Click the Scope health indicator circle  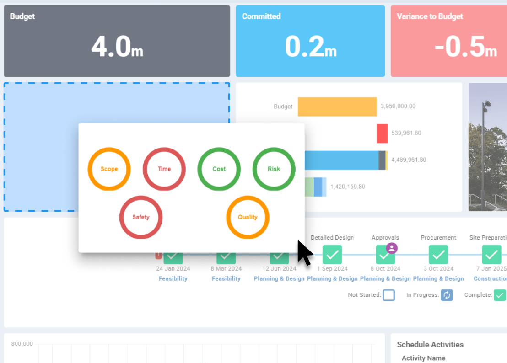coord(109,169)
